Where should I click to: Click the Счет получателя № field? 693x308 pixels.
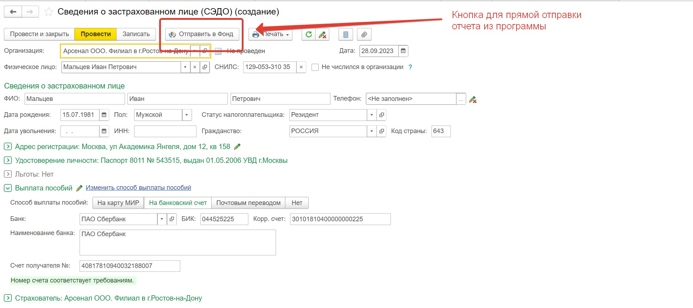click(x=130, y=266)
